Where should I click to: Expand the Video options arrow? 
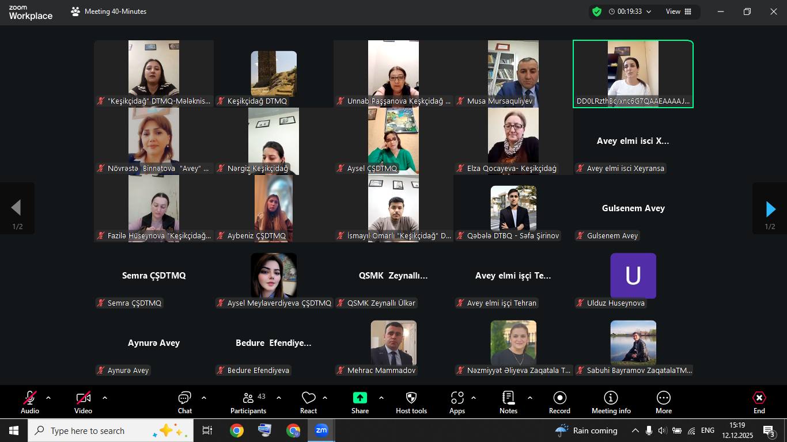pos(105,398)
